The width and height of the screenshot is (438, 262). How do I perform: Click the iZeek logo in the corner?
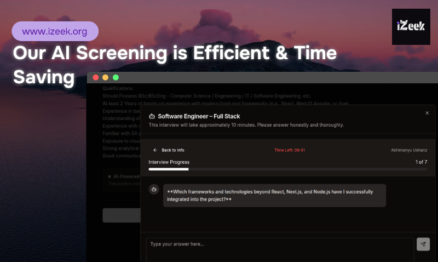tap(411, 27)
